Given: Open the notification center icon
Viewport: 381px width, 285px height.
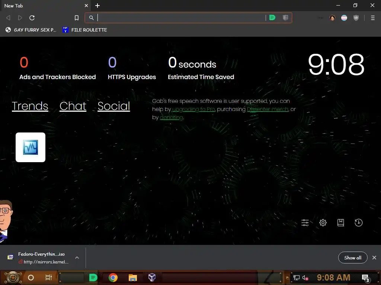Looking at the screenshot, I should [366, 278].
